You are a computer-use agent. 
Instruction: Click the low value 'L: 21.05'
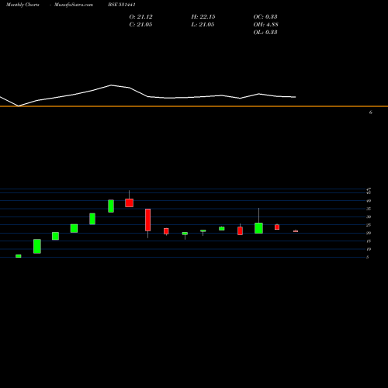[203, 25]
